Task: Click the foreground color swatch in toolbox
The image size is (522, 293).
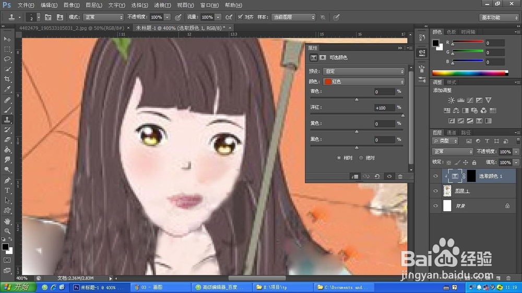Action: (x=5, y=247)
